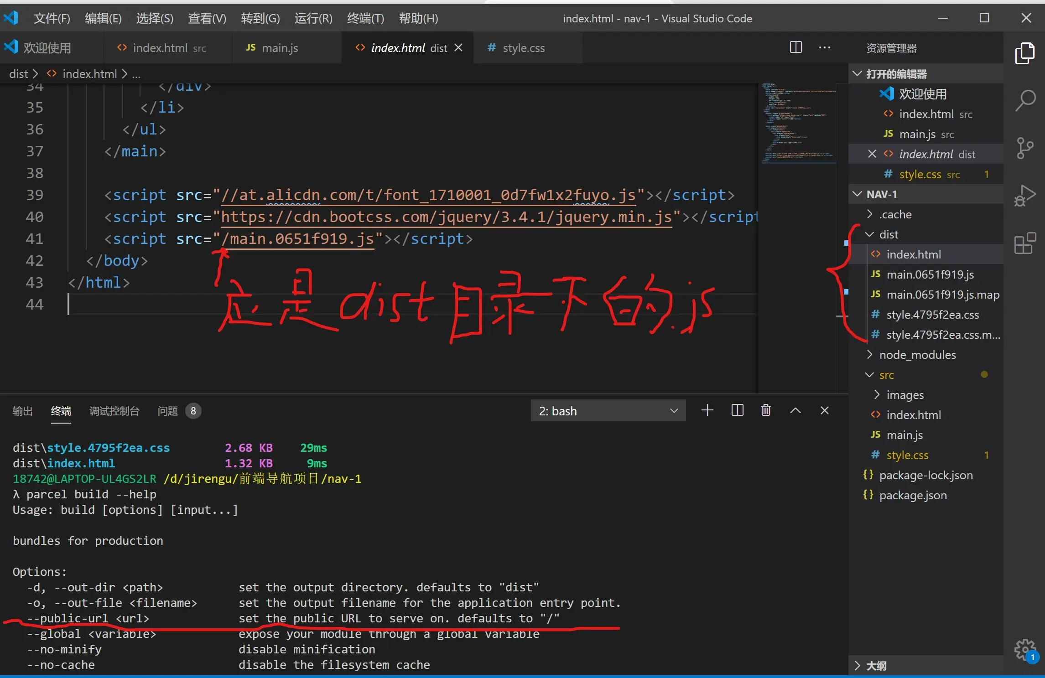Screen dimensions: 1045x678
Task: Open the Extensions view icon
Action: point(1025,243)
